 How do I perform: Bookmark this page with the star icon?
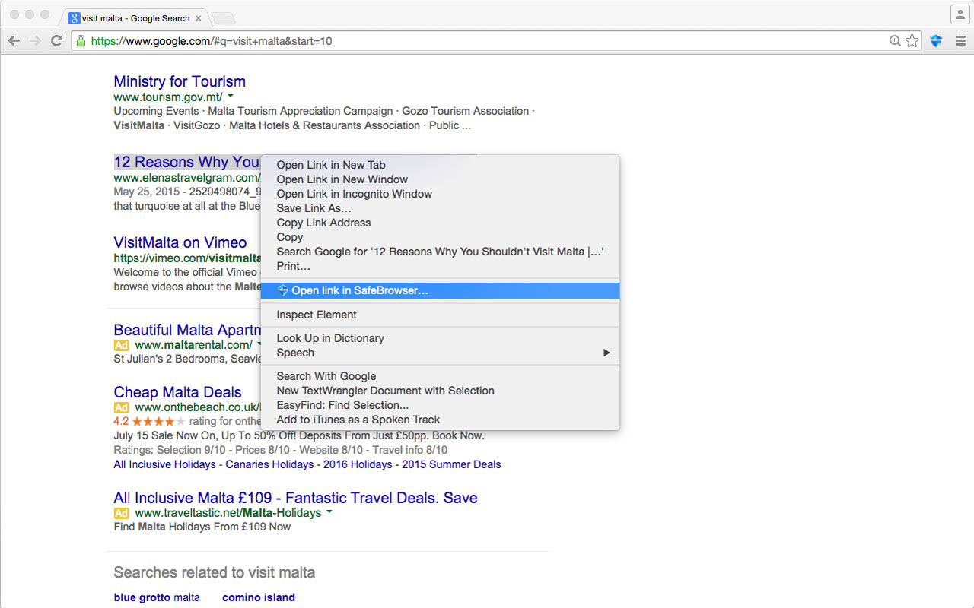912,41
